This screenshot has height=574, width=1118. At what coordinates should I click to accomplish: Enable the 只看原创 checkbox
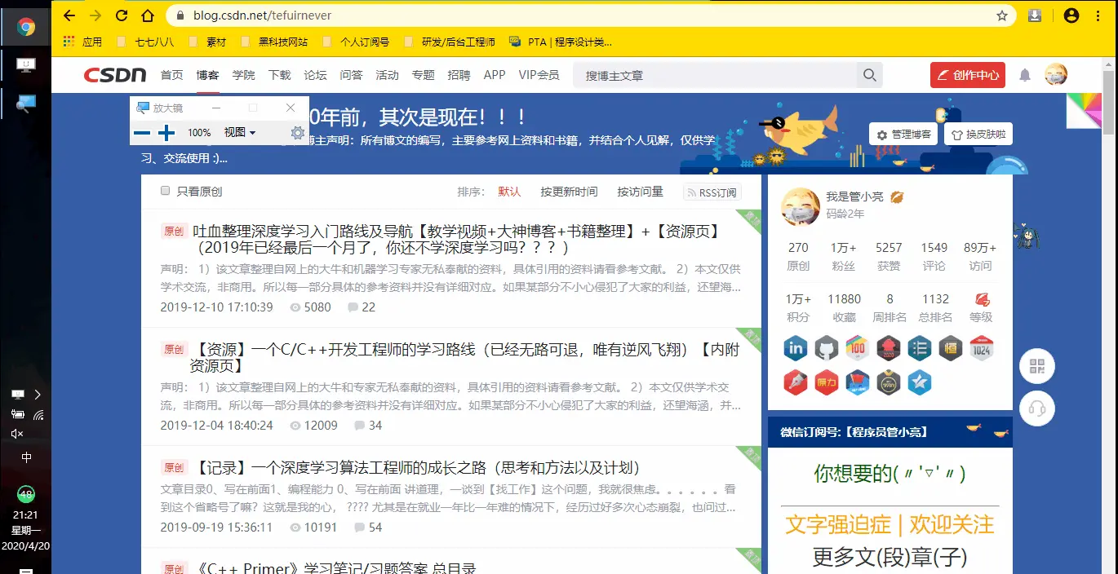[163, 189]
